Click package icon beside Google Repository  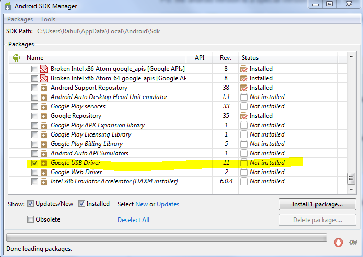tap(44, 116)
